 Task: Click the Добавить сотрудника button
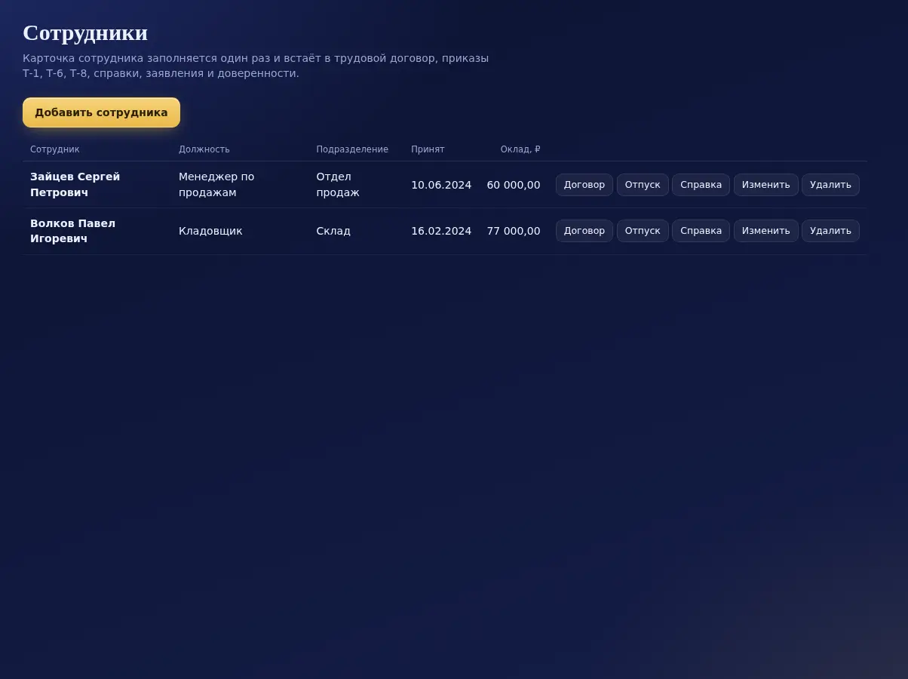pos(101,112)
